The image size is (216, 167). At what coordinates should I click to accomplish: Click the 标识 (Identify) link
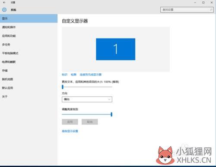point(65,75)
